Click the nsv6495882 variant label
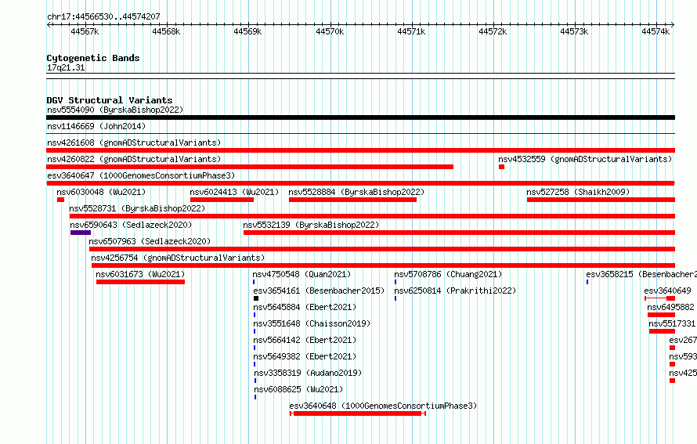This screenshot has height=444, width=697. click(x=671, y=307)
